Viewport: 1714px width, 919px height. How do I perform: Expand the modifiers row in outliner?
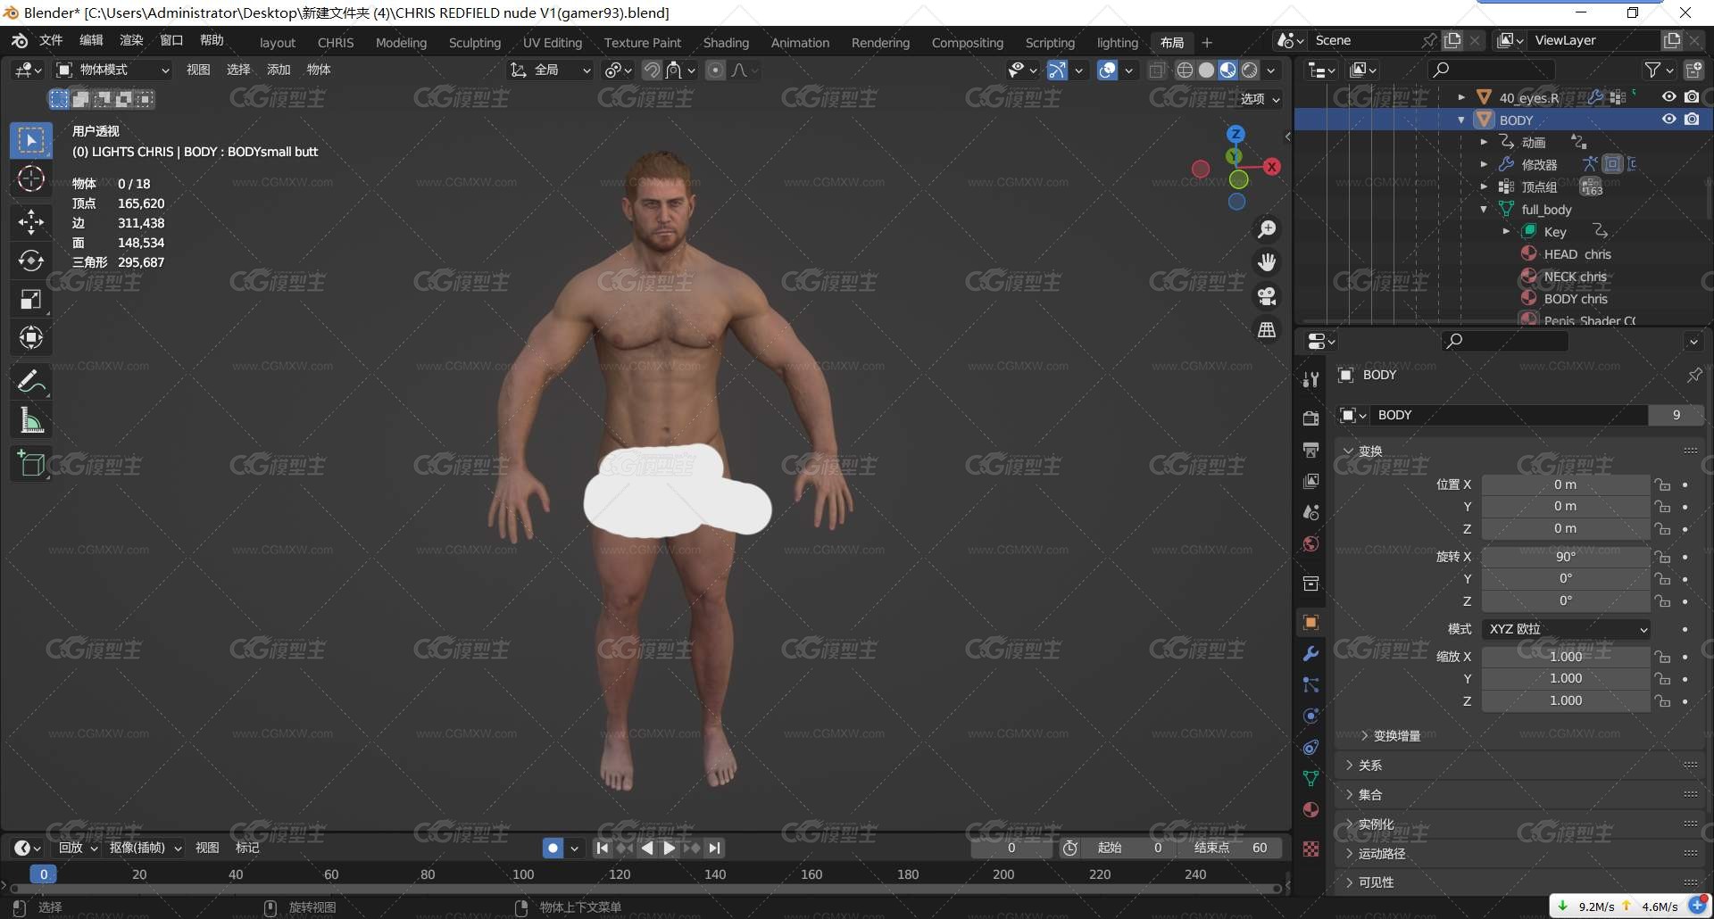[1484, 164]
